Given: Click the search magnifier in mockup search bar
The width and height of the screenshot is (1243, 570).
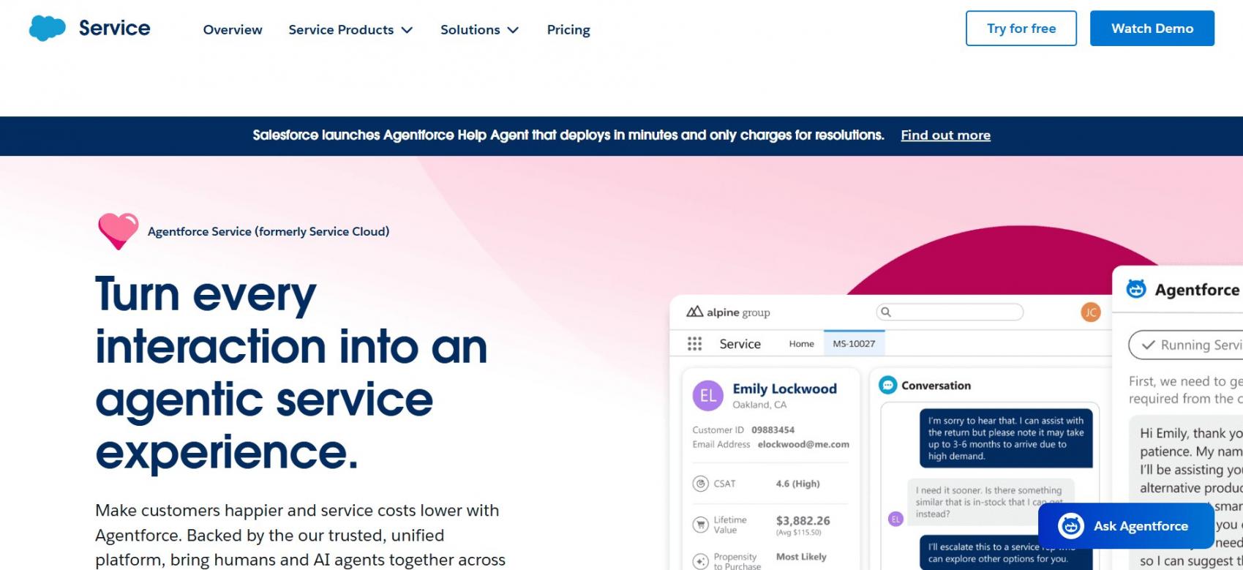Looking at the screenshot, I should pos(886,312).
